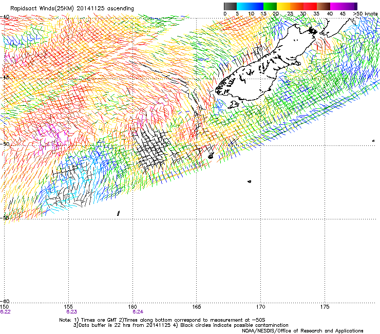Click the longitude label '150'
380x334 pixels.
pyautogui.click(x=4, y=307)
